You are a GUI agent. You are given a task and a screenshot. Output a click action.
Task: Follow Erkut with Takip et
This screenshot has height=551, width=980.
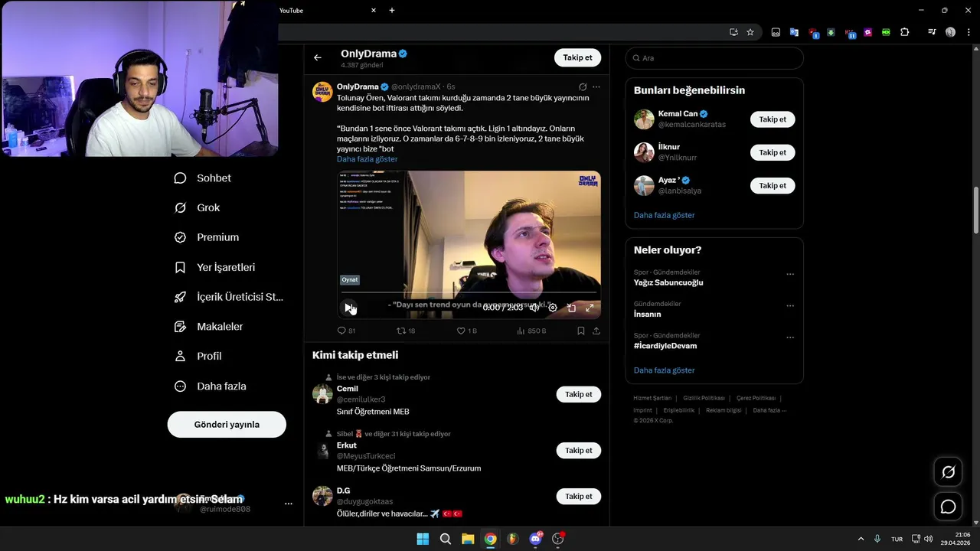579,451
